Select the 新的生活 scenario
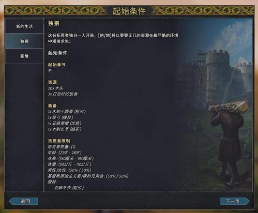This screenshot has height=213, width=258. (x=24, y=26)
